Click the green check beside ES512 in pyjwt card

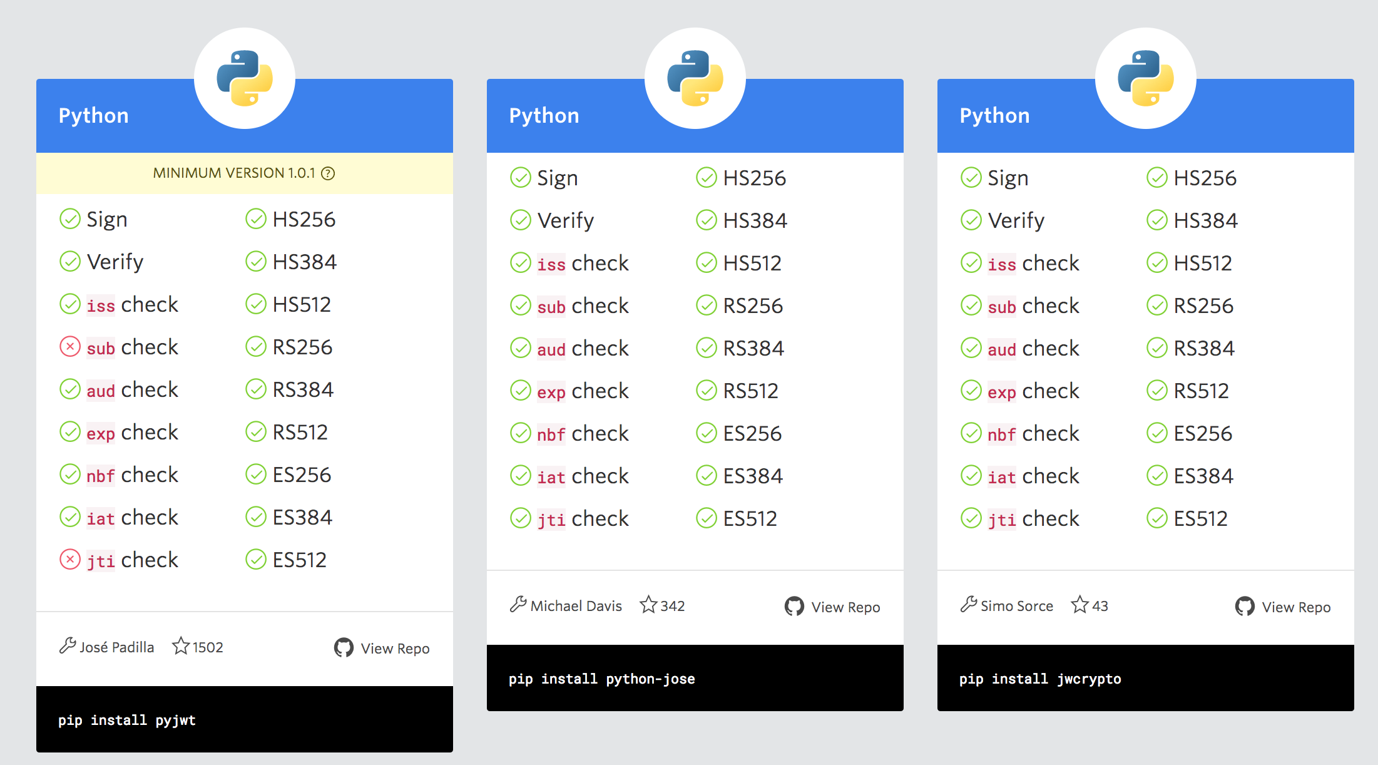pyautogui.click(x=256, y=559)
